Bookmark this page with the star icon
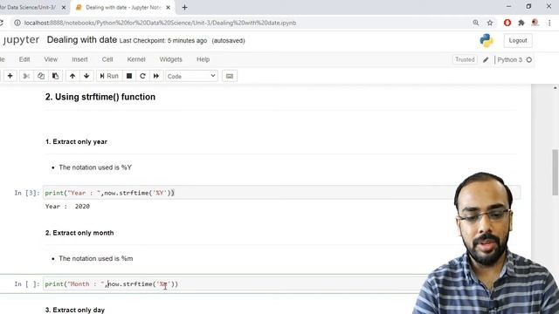This screenshot has width=559, height=314. coord(490,23)
